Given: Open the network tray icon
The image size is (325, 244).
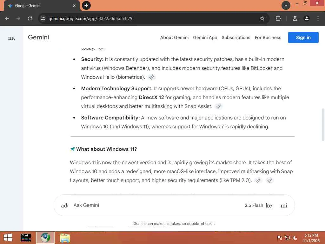Looking at the screenshot, I should pyautogui.click(x=287, y=238).
